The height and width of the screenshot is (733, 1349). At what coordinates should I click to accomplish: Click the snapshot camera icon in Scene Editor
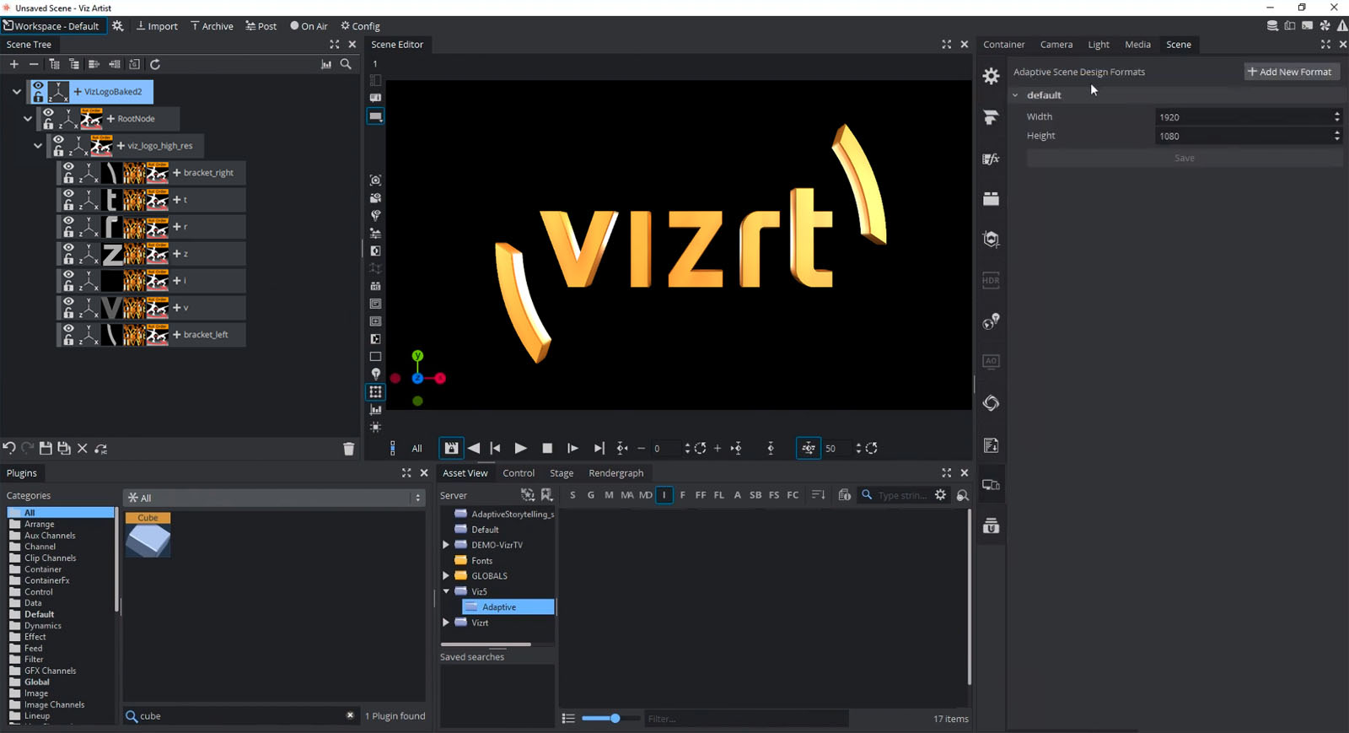[375, 180]
